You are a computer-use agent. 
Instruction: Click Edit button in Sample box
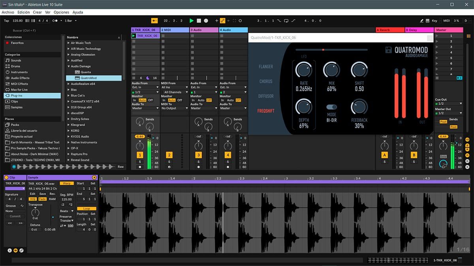coord(32,194)
